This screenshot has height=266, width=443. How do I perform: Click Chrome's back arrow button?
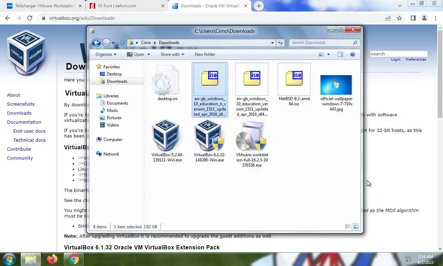(x=8, y=18)
